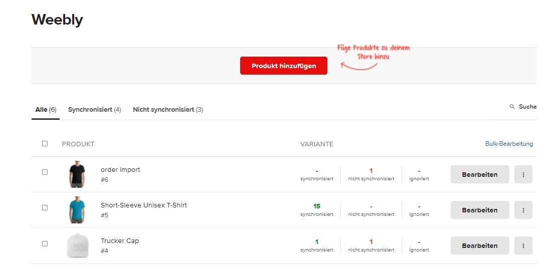
Task: Click the 15 synchronisiert count
Action: point(316,206)
